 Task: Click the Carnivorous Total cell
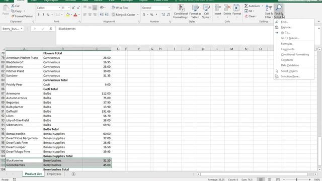point(62,80)
